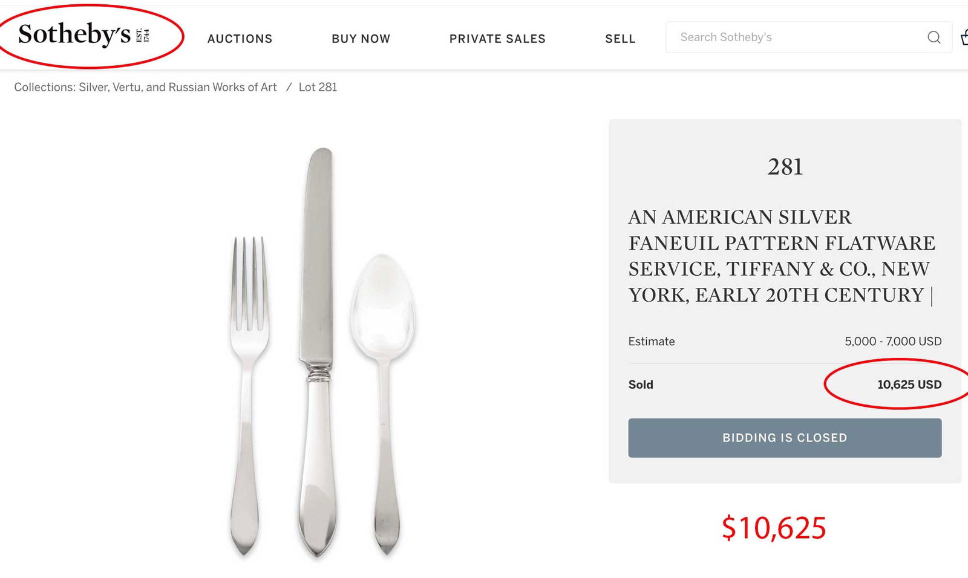This screenshot has width=968, height=578.
Task: Click the knife in the product photo
Action: 317,351
